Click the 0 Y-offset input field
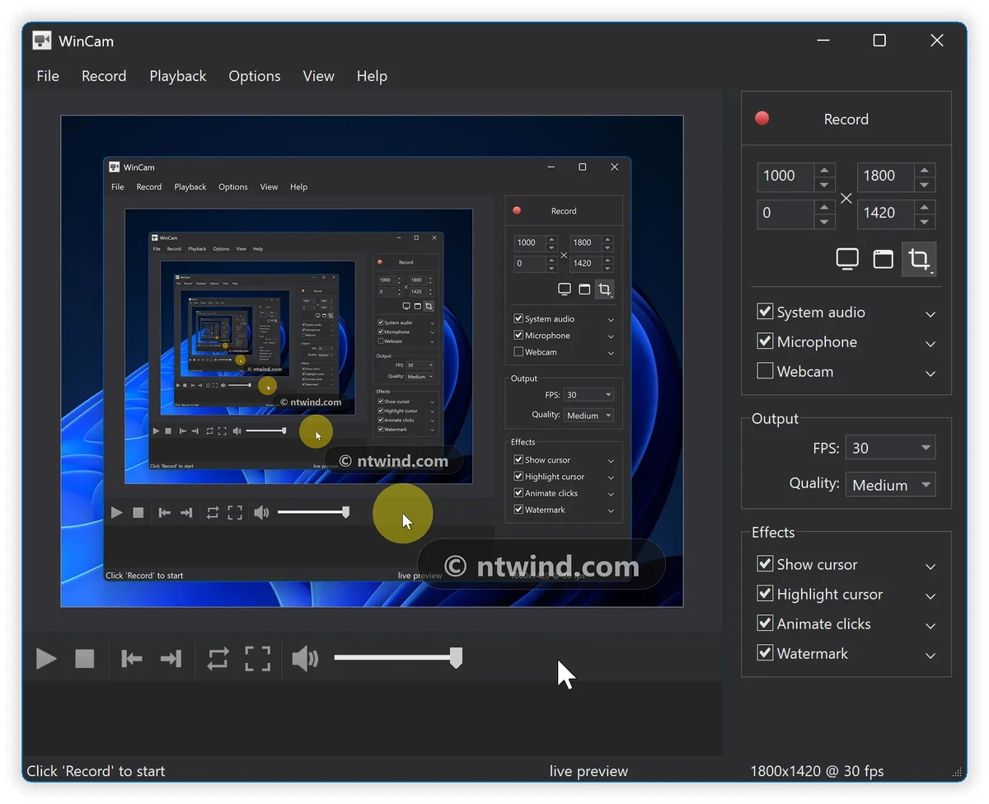 [x=786, y=213]
